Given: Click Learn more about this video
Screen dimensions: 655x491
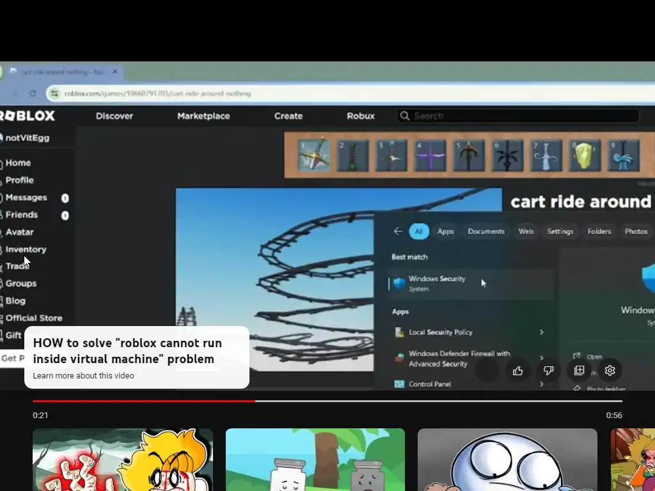Looking at the screenshot, I should (84, 375).
